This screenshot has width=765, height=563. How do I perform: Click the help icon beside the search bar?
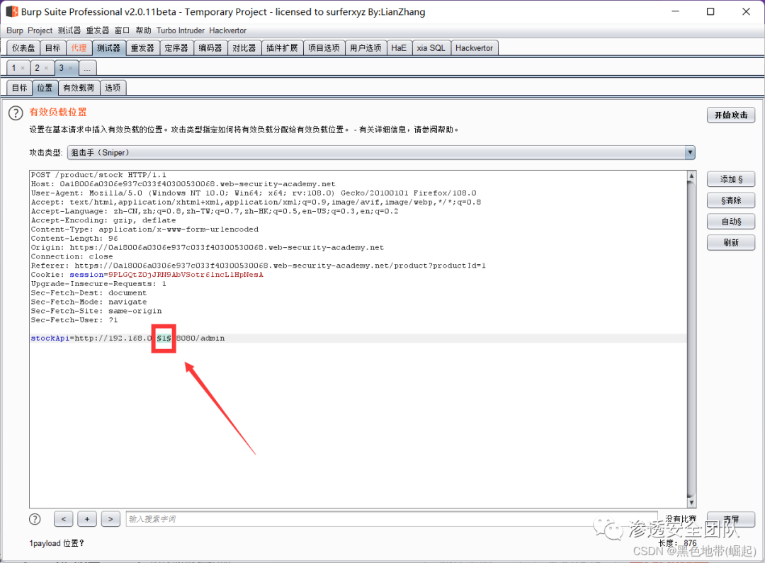pos(35,519)
